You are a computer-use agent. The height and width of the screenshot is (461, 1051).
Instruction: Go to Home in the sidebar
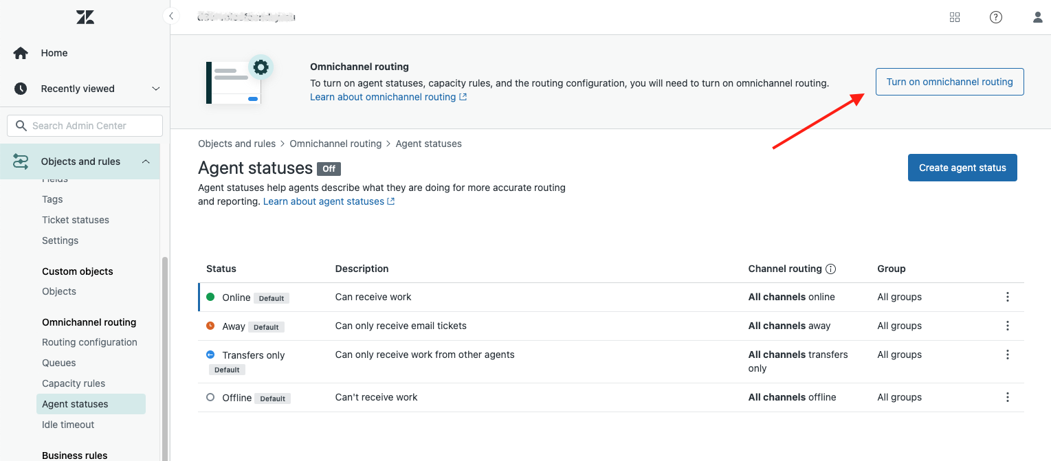(x=54, y=53)
